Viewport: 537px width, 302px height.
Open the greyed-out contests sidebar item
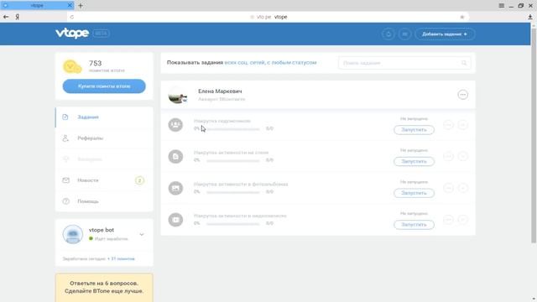104,159
